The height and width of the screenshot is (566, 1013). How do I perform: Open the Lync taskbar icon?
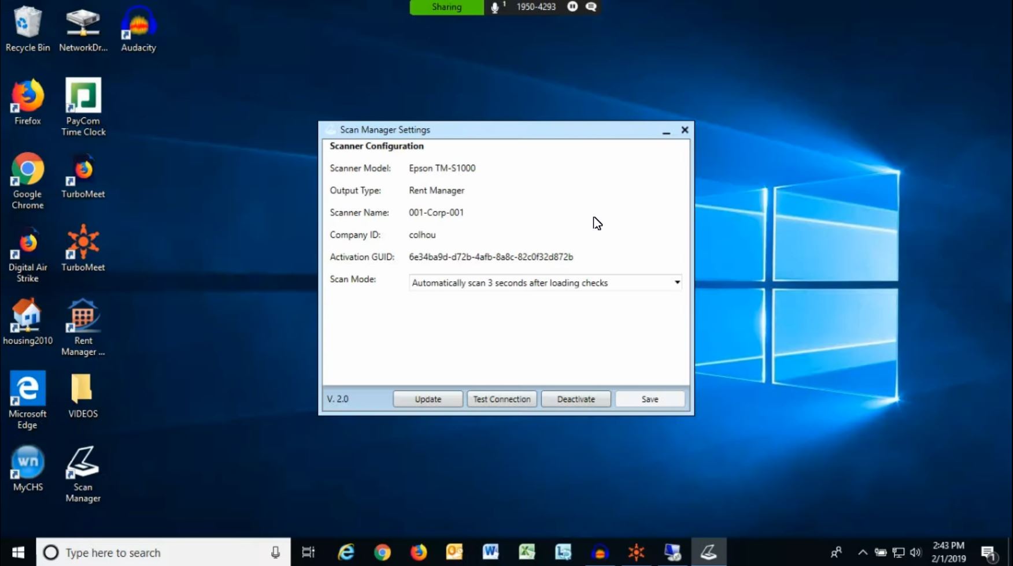pos(563,552)
